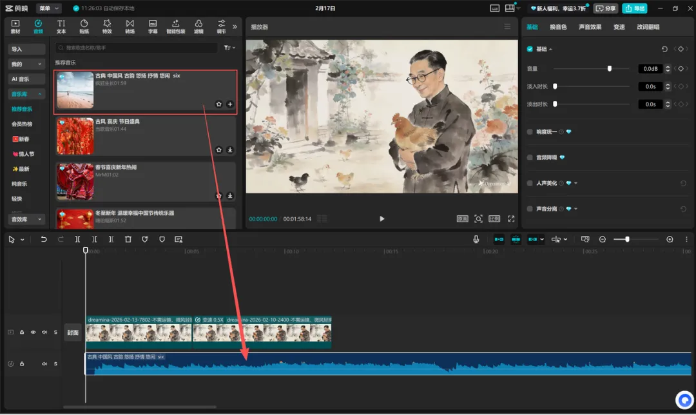Open the 菜单 menu dropdown
This screenshot has height=415, width=696.
coord(48,8)
